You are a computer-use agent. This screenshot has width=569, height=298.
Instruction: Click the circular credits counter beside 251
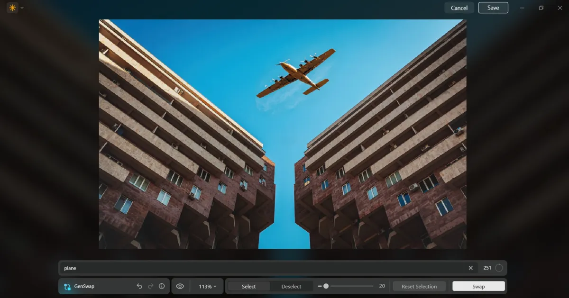point(498,268)
